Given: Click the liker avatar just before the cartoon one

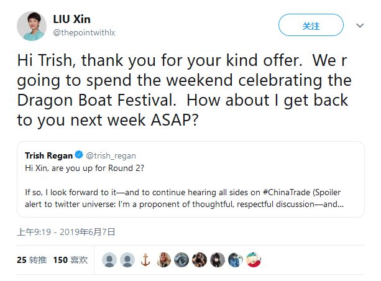Looking at the screenshot, I should point(235,260).
